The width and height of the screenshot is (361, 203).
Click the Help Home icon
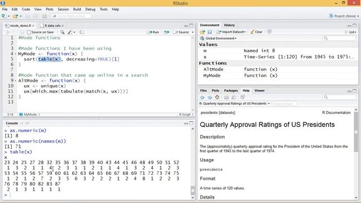point(217,97)
